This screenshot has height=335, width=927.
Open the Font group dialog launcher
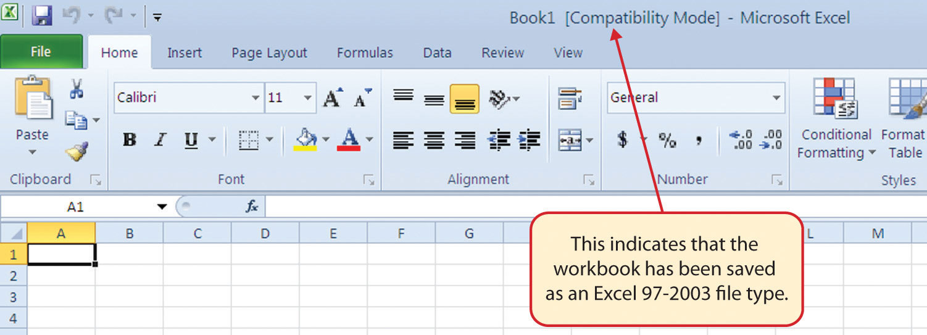(368, 180)
